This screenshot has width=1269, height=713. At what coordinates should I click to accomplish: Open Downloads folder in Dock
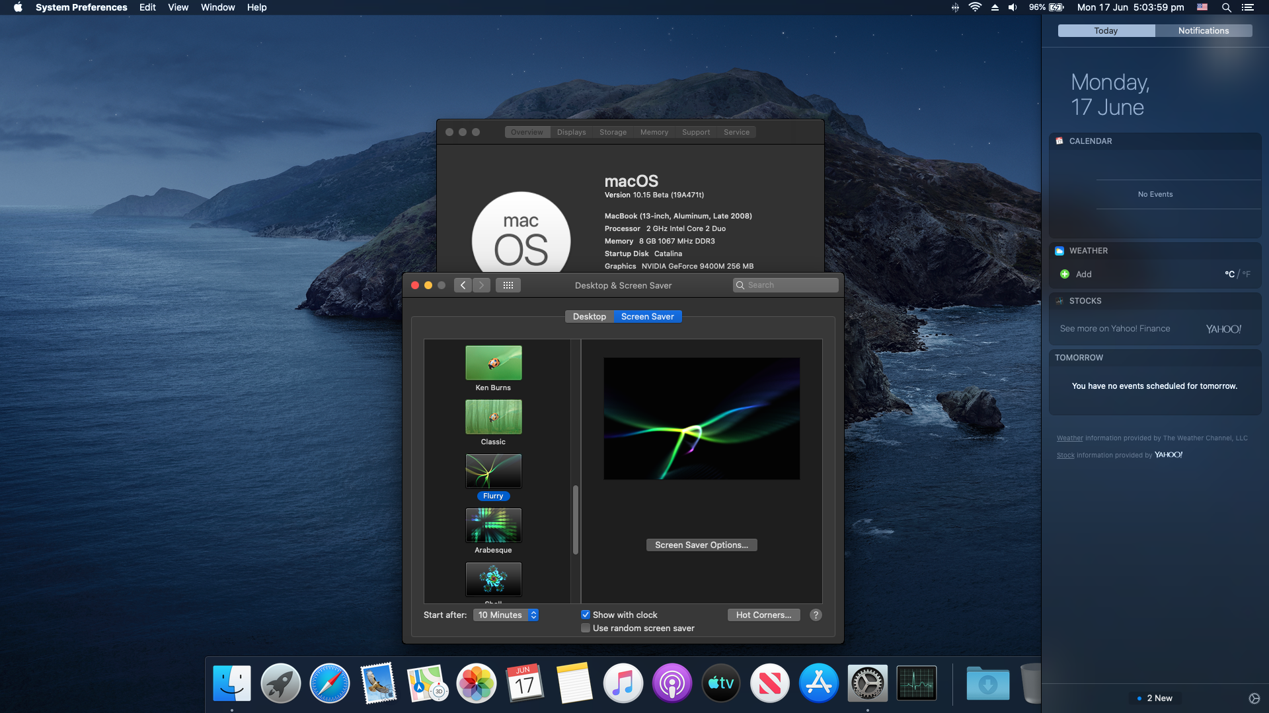tap(988, 683)
